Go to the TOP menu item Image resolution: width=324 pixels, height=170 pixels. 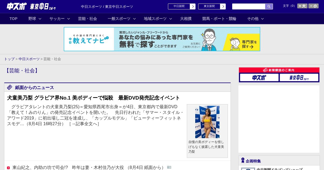[13, 19]
